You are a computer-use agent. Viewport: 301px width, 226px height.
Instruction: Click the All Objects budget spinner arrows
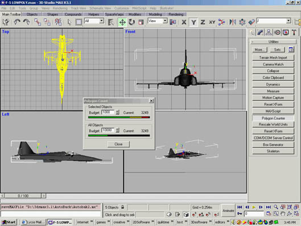click(x=117, y=130)
